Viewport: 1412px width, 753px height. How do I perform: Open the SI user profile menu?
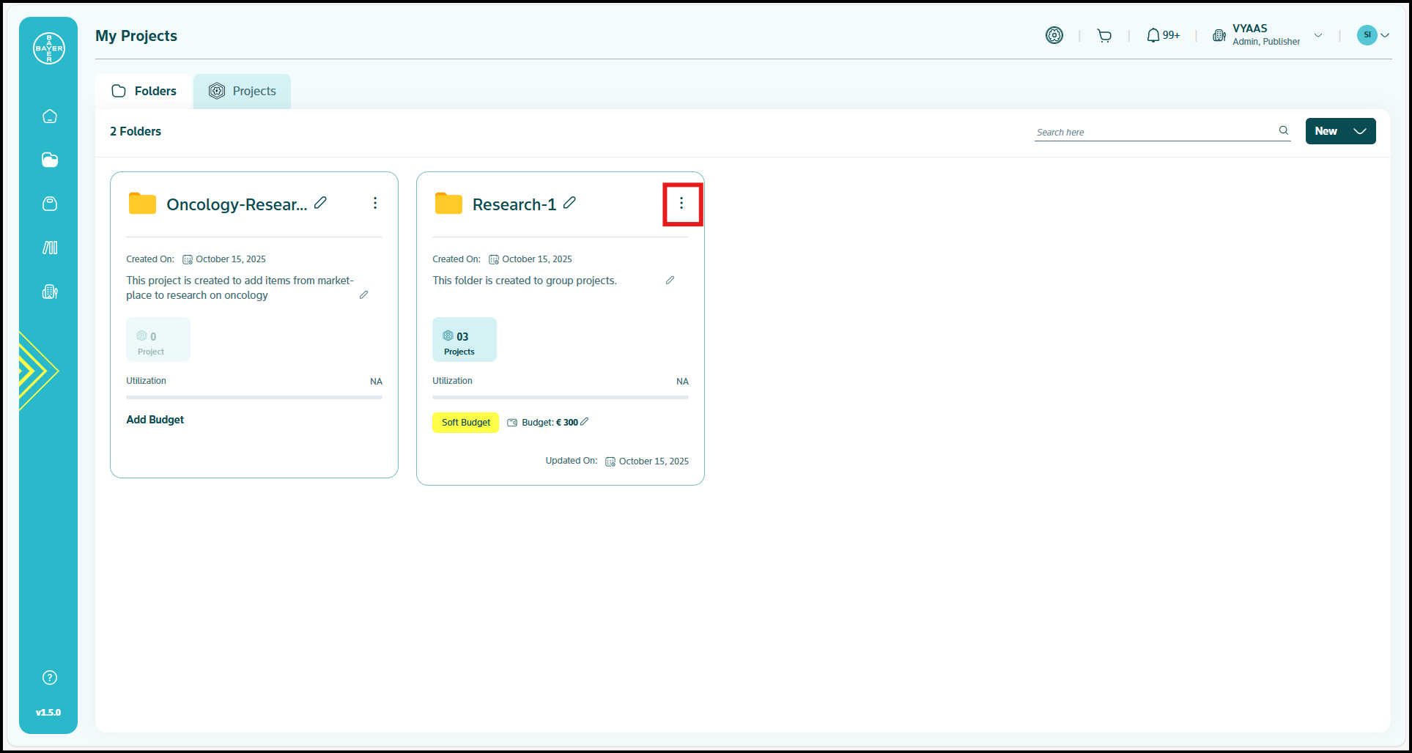(1372, 35)
